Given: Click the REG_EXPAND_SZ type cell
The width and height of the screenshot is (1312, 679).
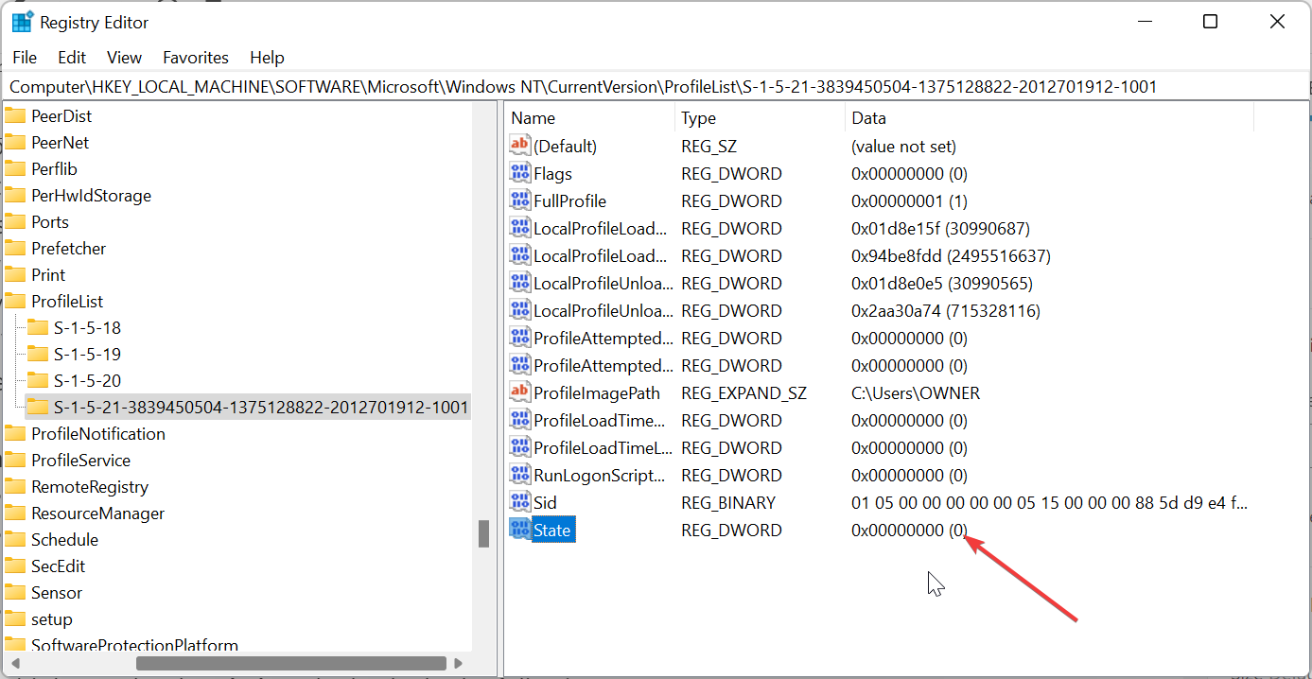Looking at the screenshot, I should (x=742, y=392).
